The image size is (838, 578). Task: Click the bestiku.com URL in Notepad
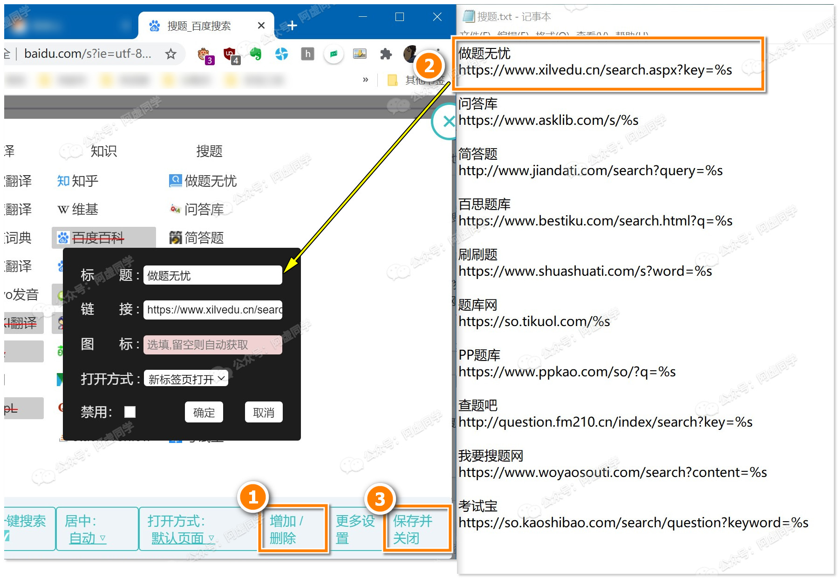[595, 221]
